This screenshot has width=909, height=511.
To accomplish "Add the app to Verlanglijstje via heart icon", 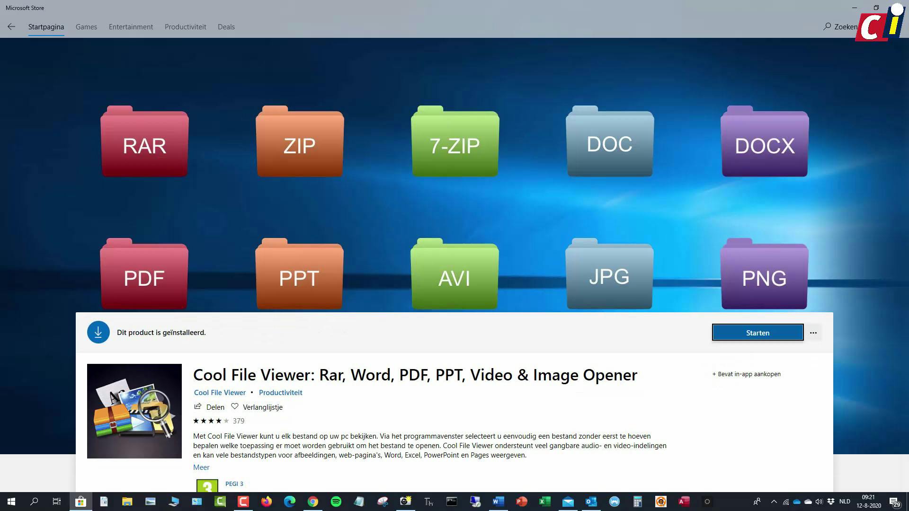I will [x=235, y=406].
